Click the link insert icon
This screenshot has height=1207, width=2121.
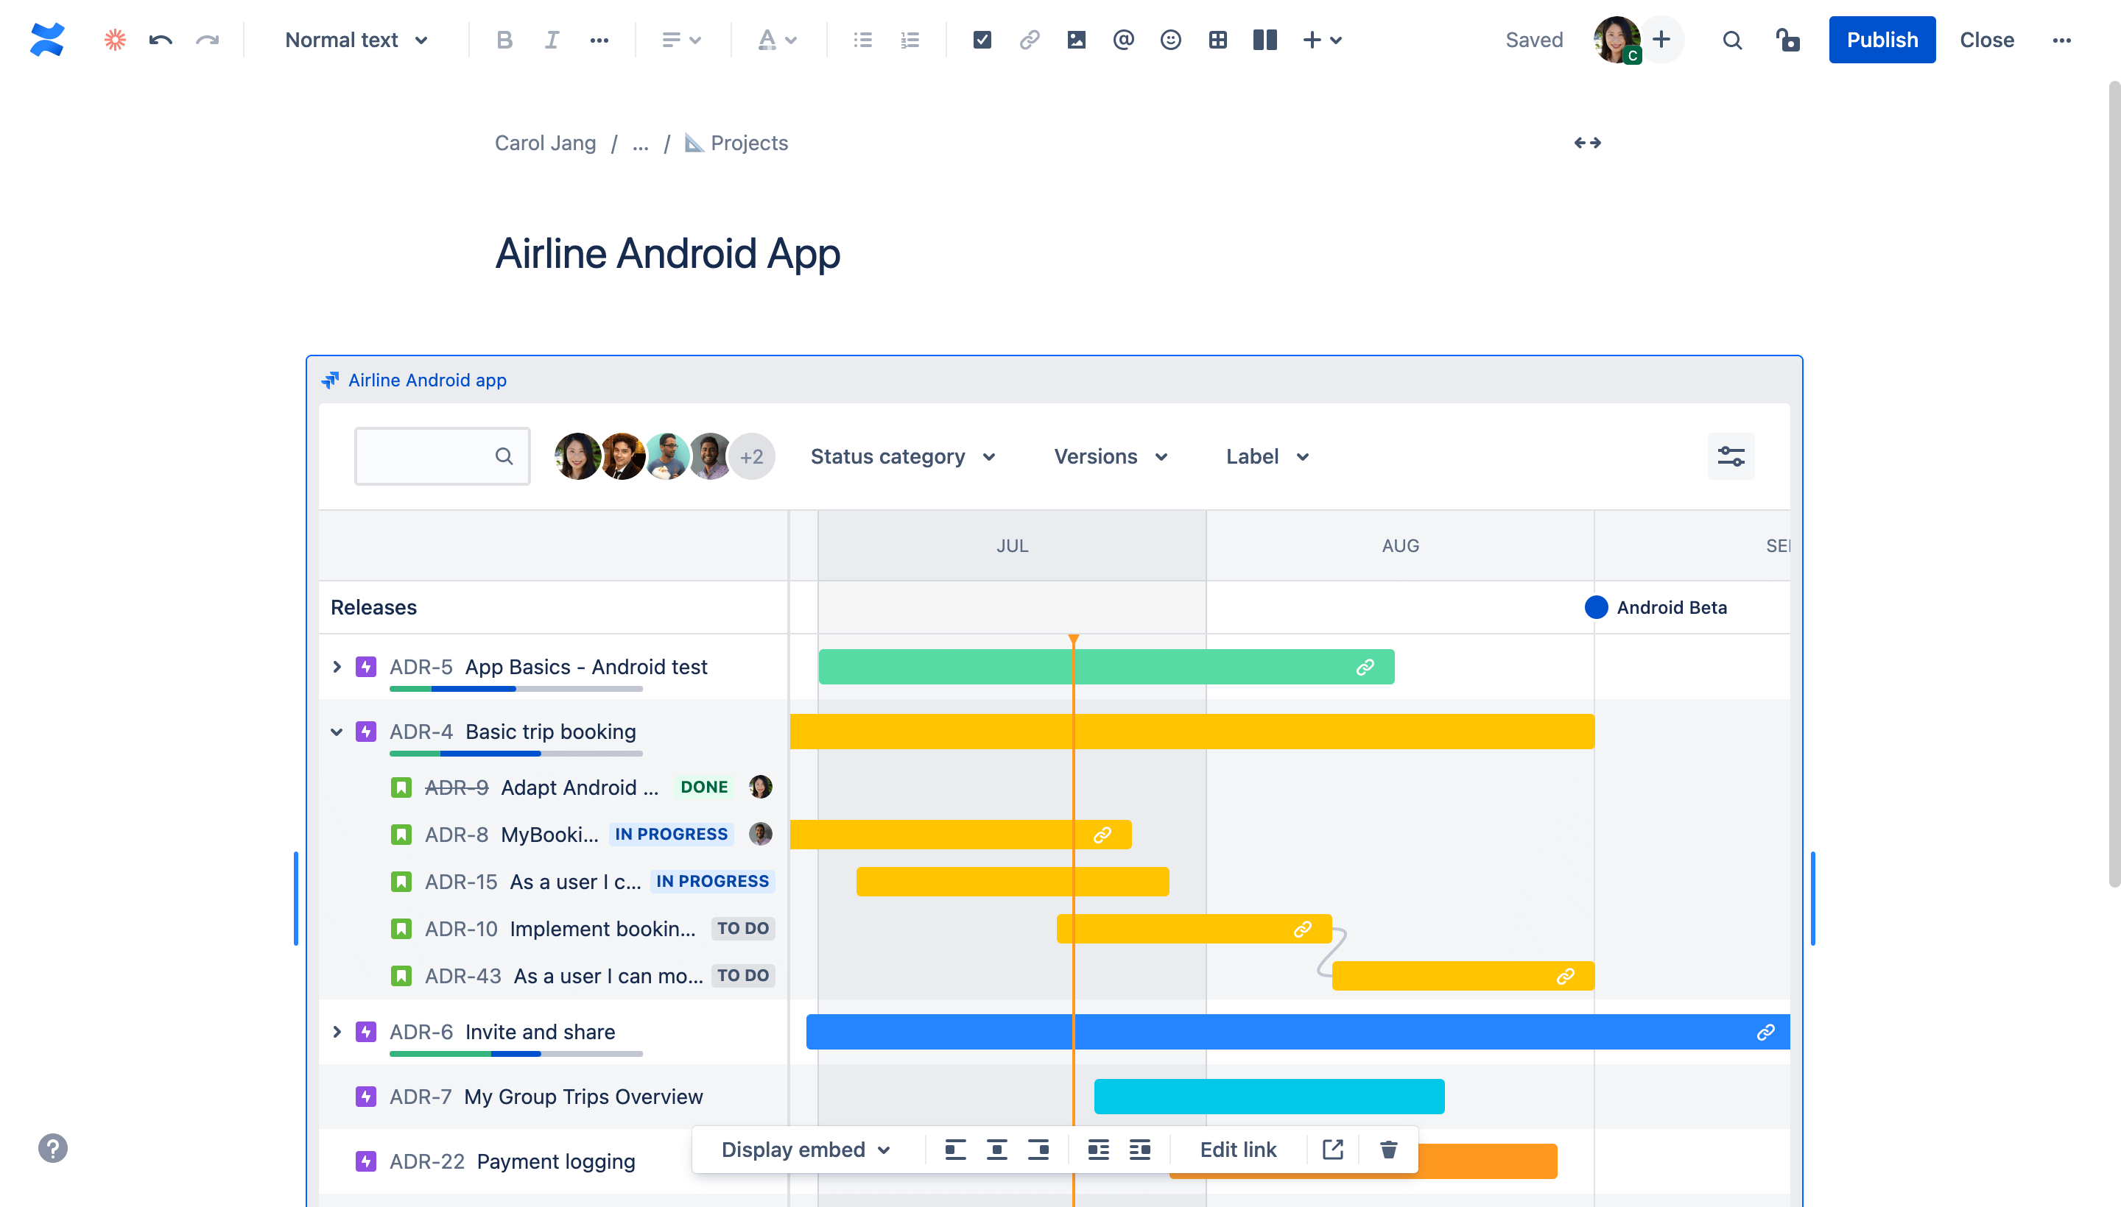(1028, 39)
